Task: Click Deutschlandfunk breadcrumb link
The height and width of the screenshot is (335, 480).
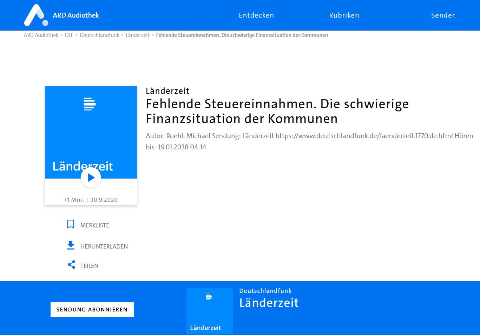Action: point(99,35)
